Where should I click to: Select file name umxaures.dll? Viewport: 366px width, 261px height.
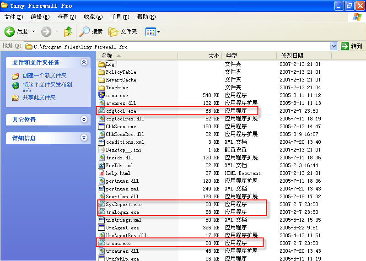[122, 251]
